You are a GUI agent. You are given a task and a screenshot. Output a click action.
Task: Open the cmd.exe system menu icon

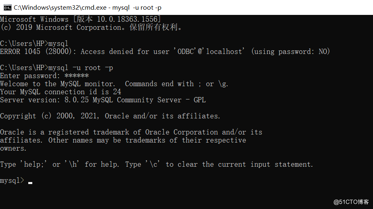point(7,8)
